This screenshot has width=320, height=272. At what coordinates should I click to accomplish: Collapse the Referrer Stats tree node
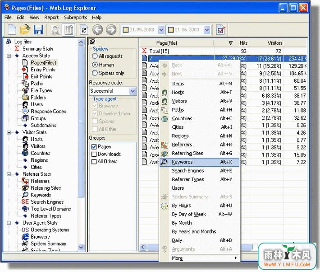tap(9, 174)
